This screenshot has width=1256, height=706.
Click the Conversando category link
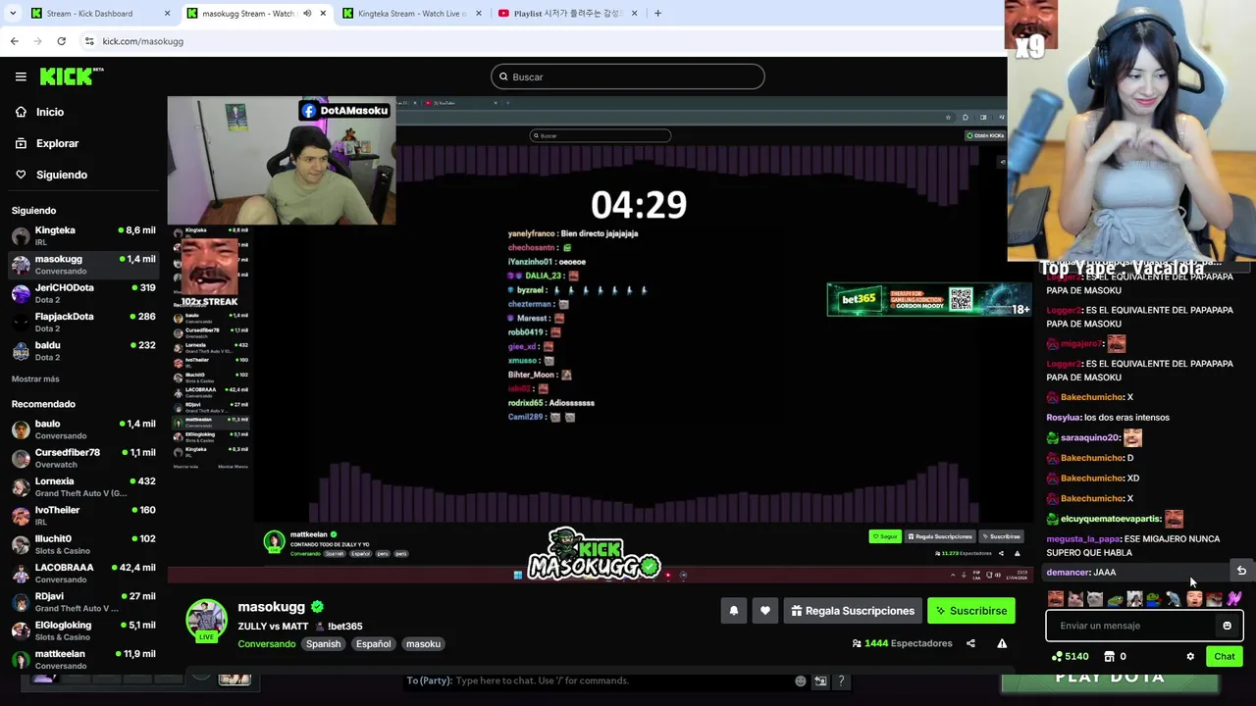click(266, 644)
